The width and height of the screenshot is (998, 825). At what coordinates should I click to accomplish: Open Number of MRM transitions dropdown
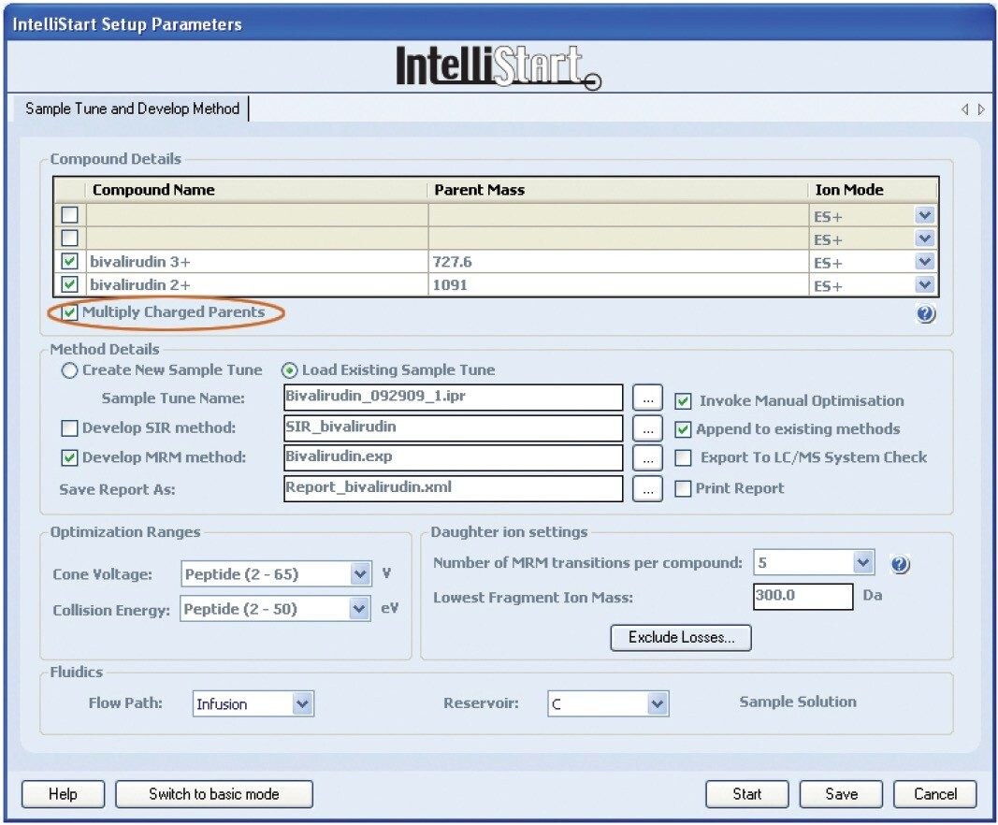tap(863, 562)
